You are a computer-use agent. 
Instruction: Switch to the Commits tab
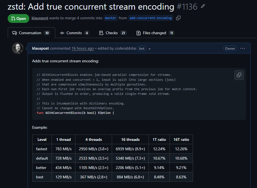coord(74,33)
